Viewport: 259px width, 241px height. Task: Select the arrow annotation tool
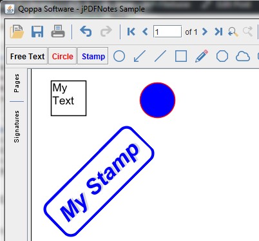pyautogui.click(x=140, y=56)
